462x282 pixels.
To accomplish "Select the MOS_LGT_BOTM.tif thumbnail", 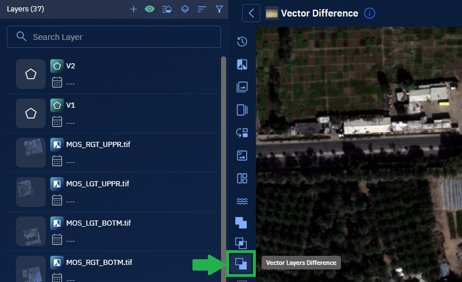I will (x=31, y=231).
